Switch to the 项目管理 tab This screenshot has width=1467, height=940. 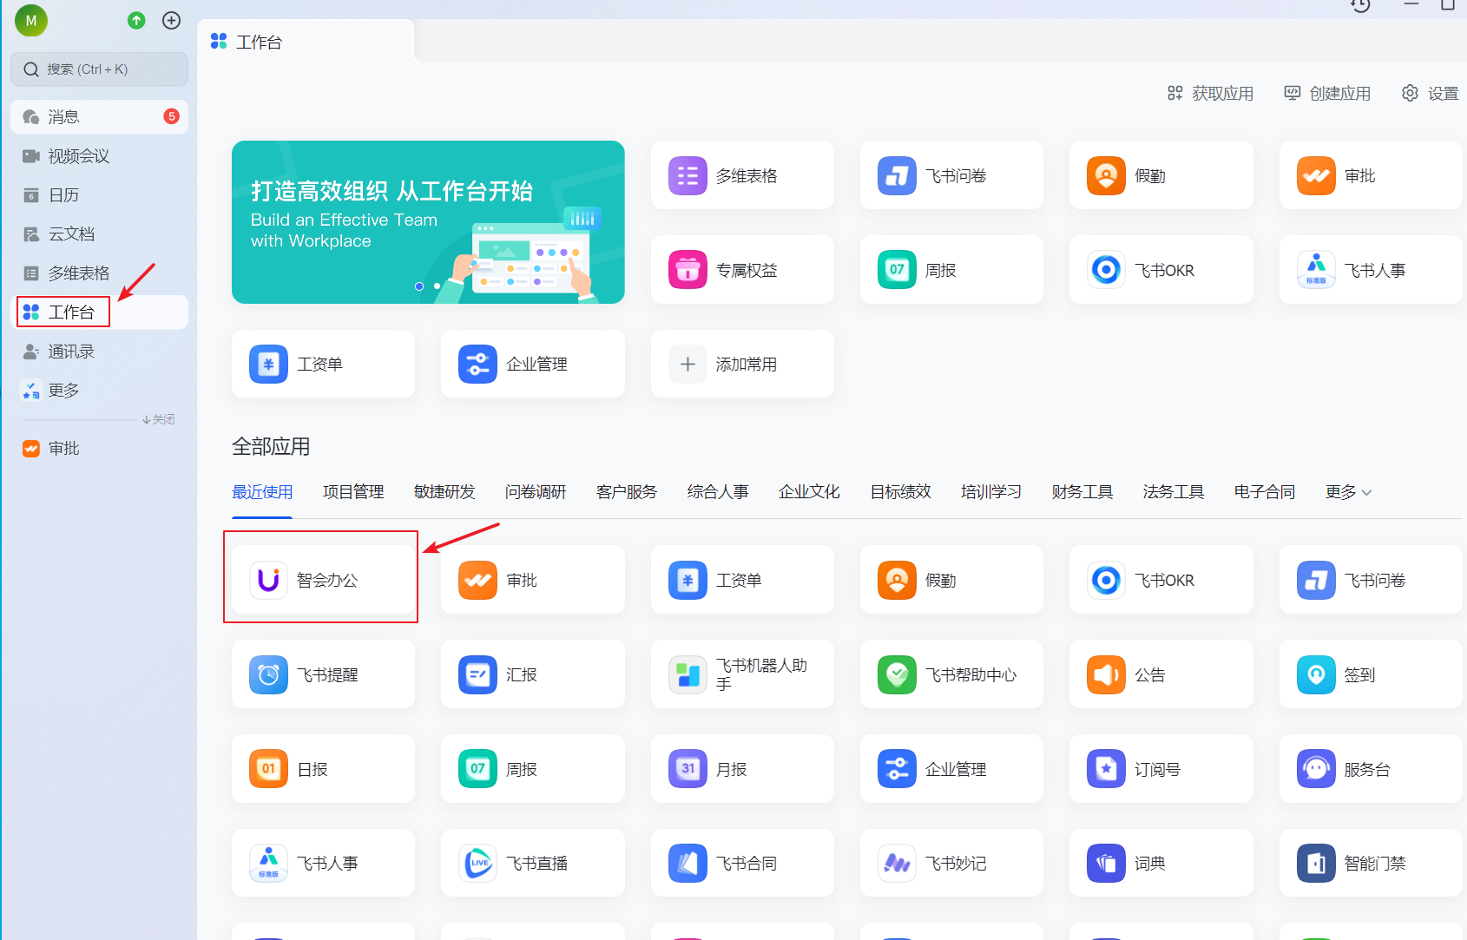tap(353, 492)
